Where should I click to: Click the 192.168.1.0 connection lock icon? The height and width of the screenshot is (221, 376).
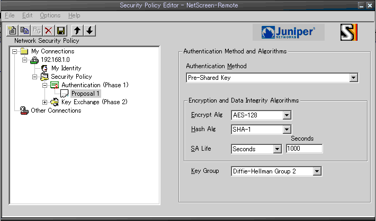point(34,60)
